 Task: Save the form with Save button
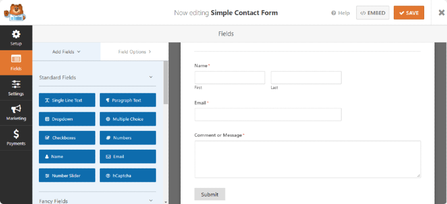point(409,13)
